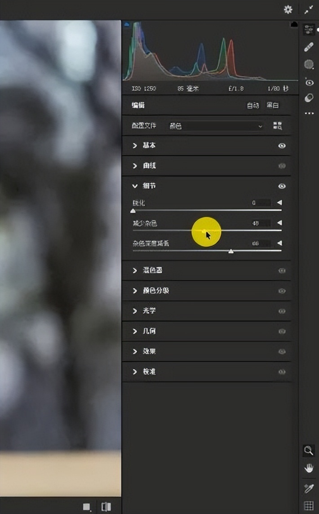
Task: Select the Hand pan tool
Action: click(309, 468)
